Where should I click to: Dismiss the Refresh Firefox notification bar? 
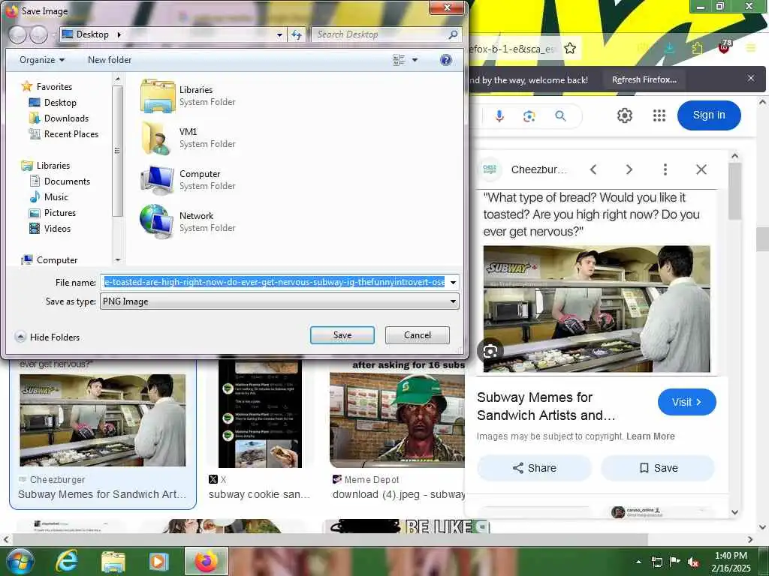click(751, 78)
